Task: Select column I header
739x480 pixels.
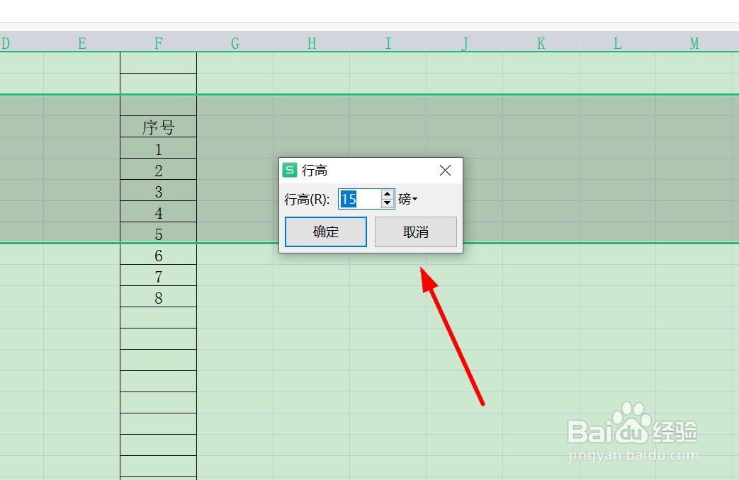Action: click(388, 43)
